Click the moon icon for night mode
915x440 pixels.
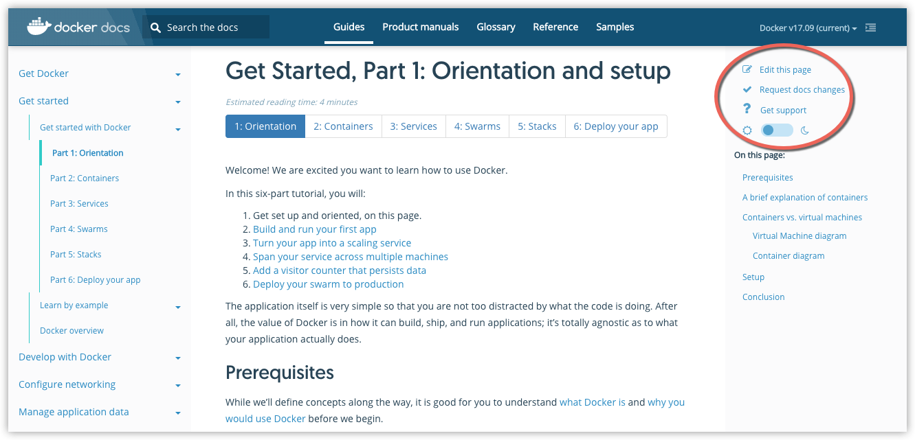click(x=805, y=130)
